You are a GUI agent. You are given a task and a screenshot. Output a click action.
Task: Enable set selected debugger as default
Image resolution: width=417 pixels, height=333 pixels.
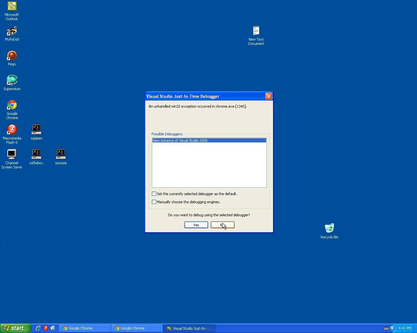[154, 194]
